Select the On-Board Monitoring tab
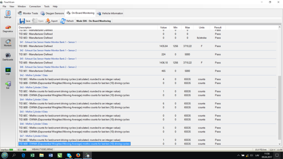 pos(80,13)
